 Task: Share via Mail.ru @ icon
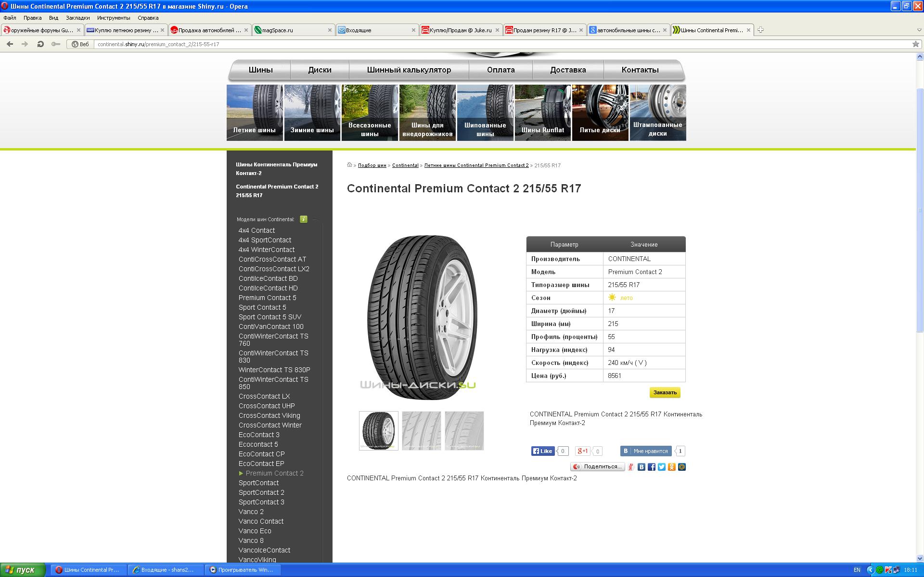[x=682, y=467]
